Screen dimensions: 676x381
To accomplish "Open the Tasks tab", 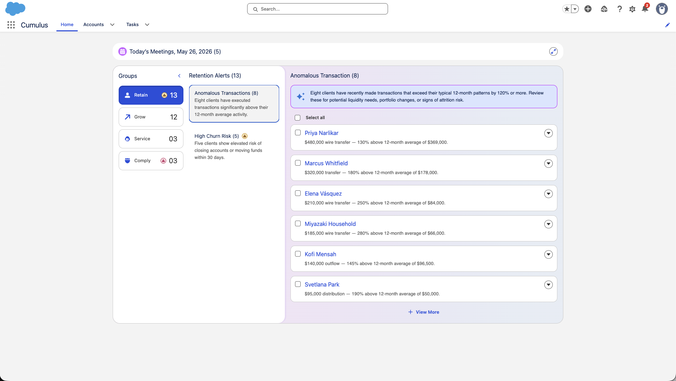I will coord(132,25).
